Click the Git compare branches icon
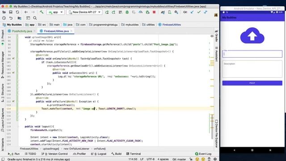The height and width of the screenshot is (161, 286). tap(206, 12)
